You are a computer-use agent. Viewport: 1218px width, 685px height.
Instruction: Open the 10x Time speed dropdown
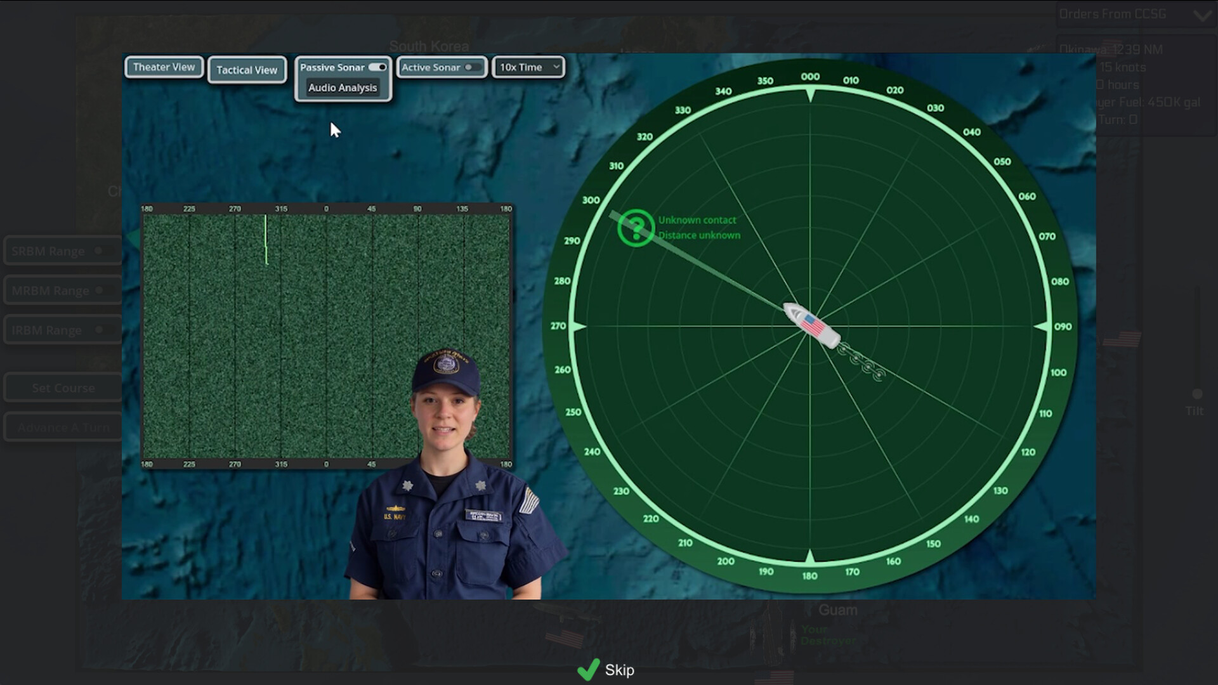(x=527, y=67)
